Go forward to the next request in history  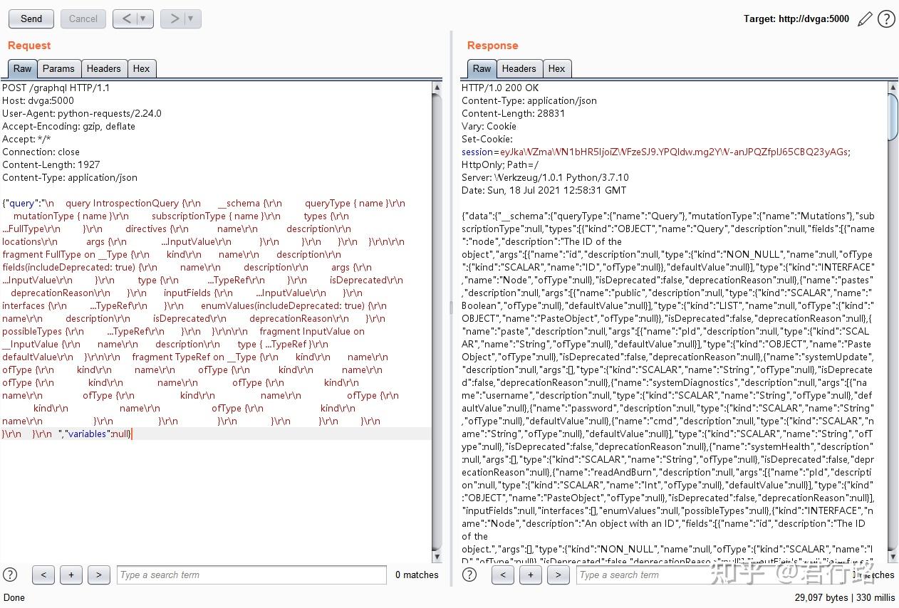pos(174,19)
